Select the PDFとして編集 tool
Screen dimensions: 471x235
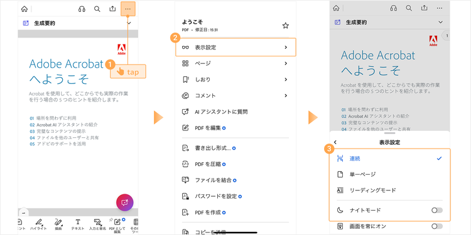[117, 226]
